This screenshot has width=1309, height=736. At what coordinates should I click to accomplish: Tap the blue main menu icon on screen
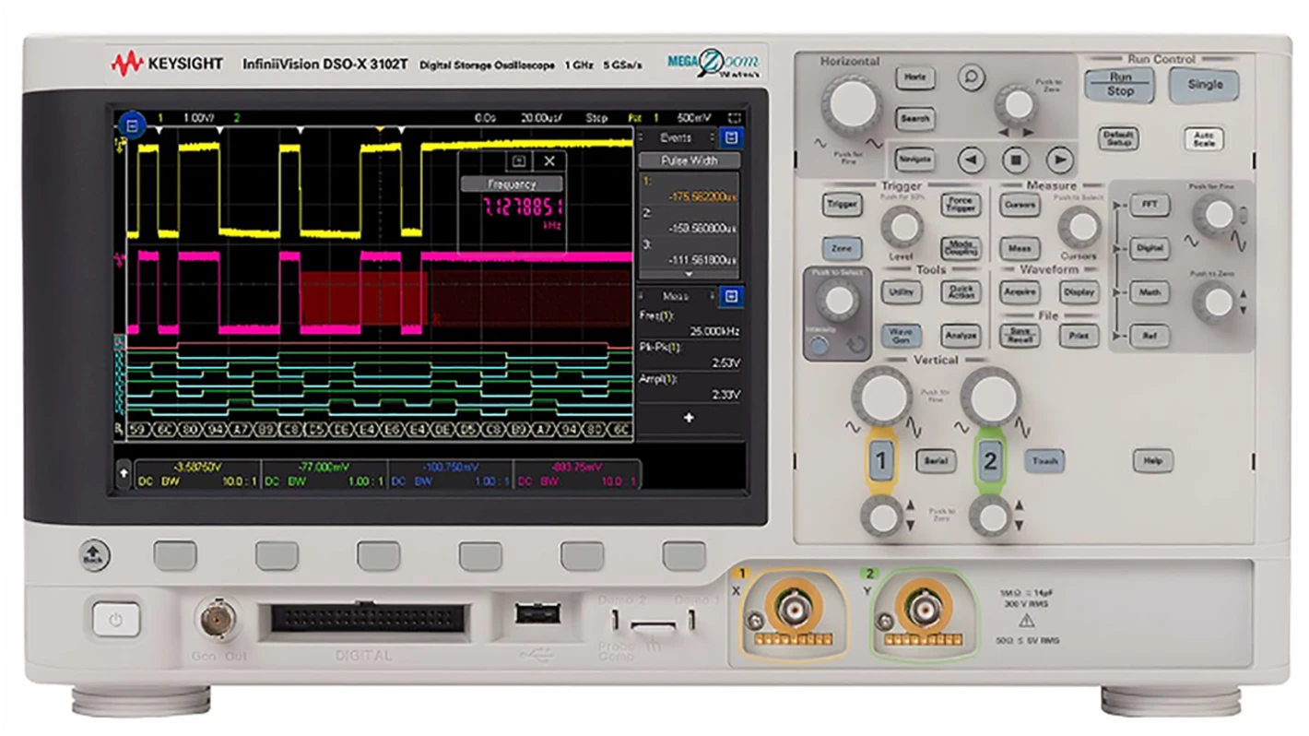pos(132,124)
